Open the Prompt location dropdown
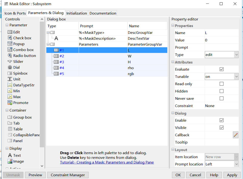 [x=222, y=164]
